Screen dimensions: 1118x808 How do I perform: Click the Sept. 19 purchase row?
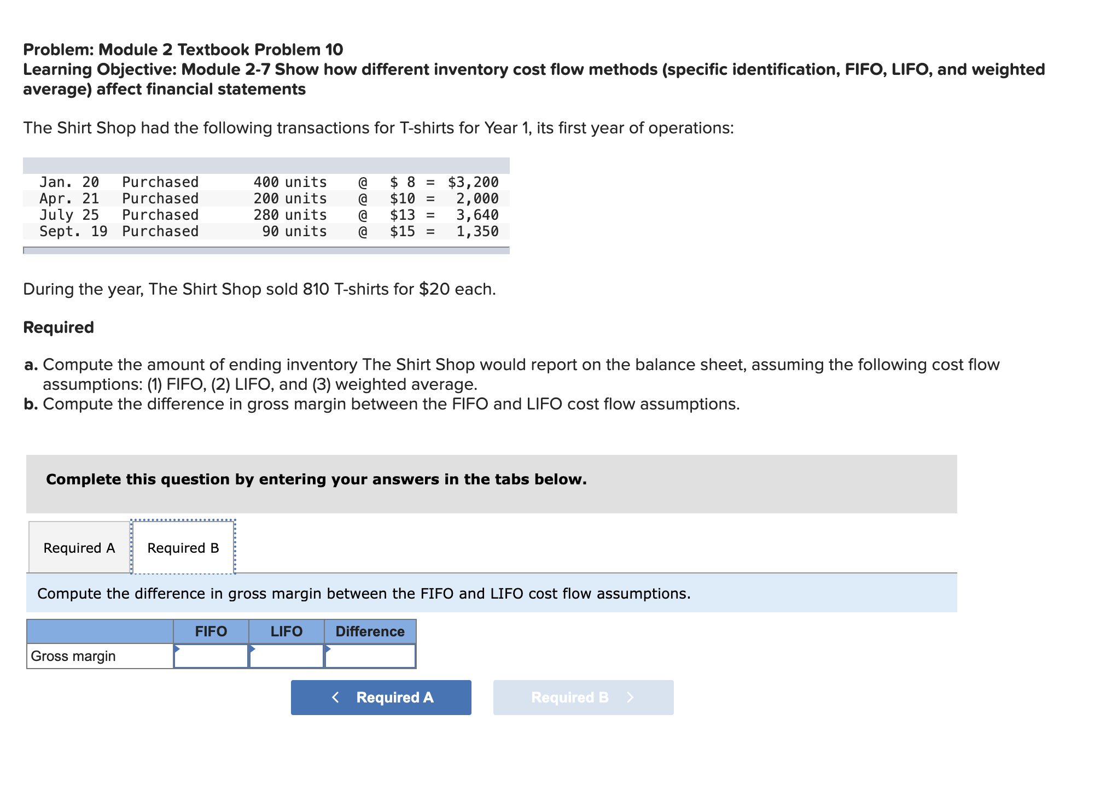pos(266,231)
